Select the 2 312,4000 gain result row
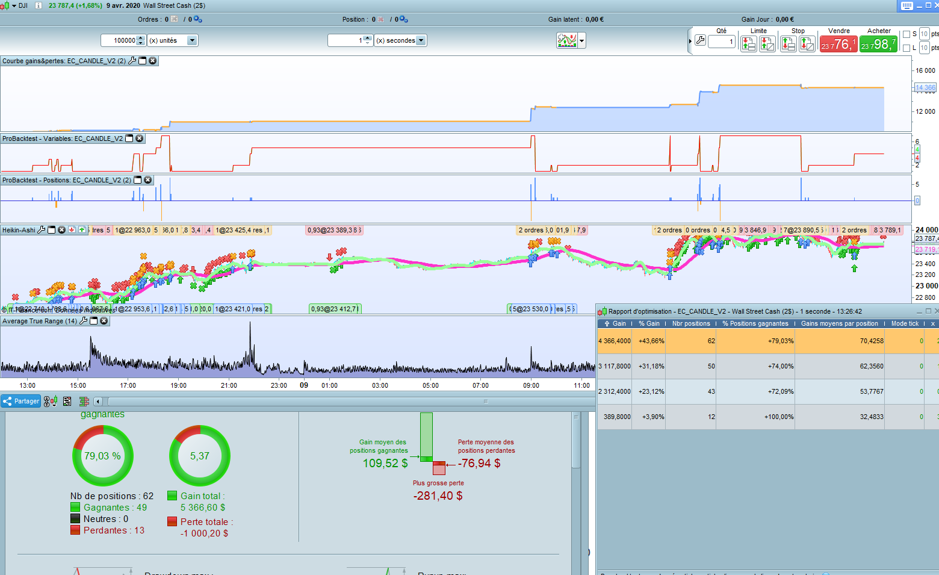The image size is (939, 575). tap(768, 391)
